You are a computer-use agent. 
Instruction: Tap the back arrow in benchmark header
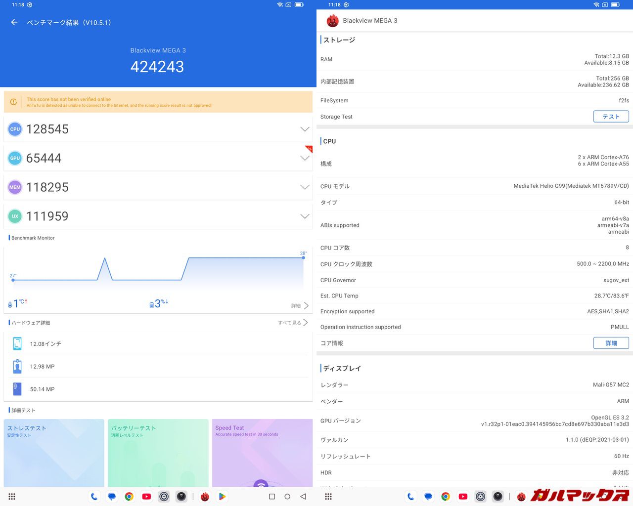(x=14, y=22)
